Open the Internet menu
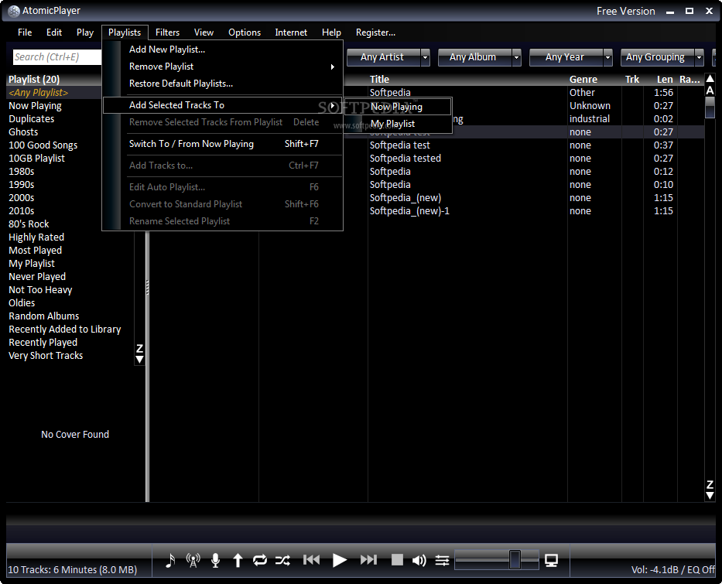This screenshot has height=584, width=722. click(x=291, y=32)
